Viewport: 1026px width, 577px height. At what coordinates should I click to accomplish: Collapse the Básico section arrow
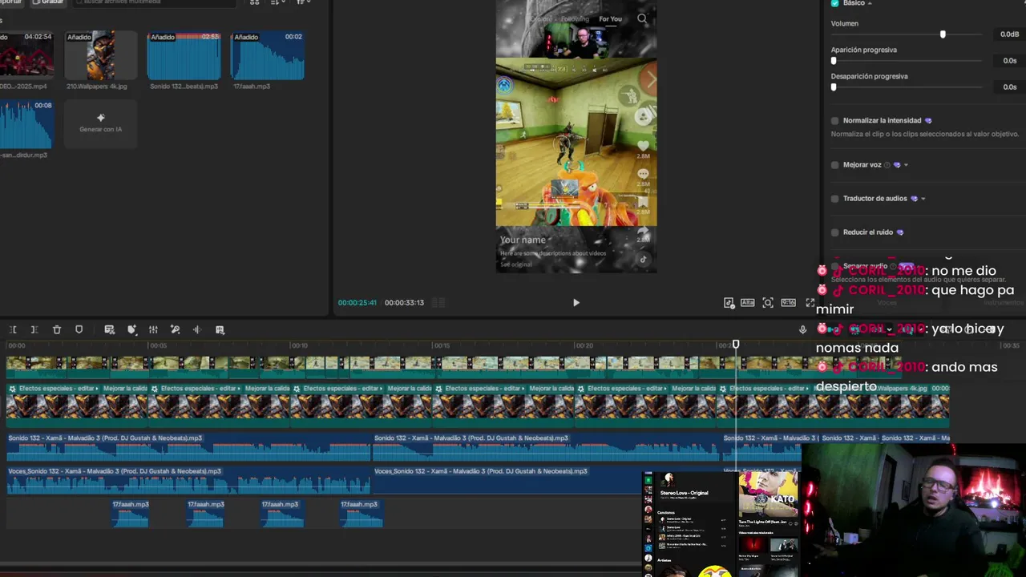tap(870, 3)
